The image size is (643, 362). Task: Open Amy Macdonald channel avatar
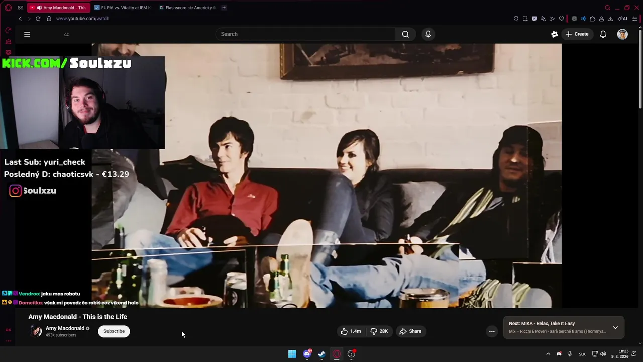point(36,331)
